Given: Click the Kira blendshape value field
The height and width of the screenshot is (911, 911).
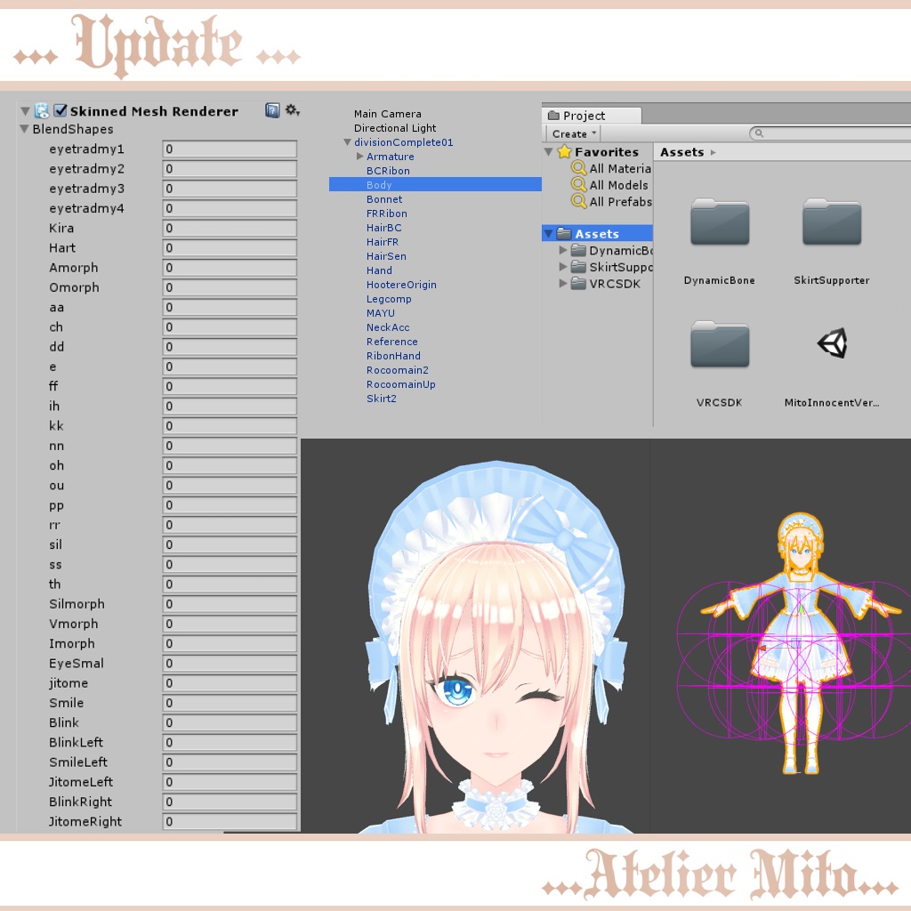Looking at the screenshot, I should [x=230, y=228].
